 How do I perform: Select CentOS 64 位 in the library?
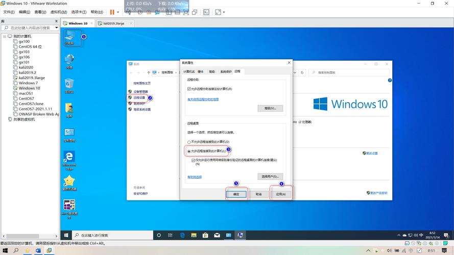point(28,46)
